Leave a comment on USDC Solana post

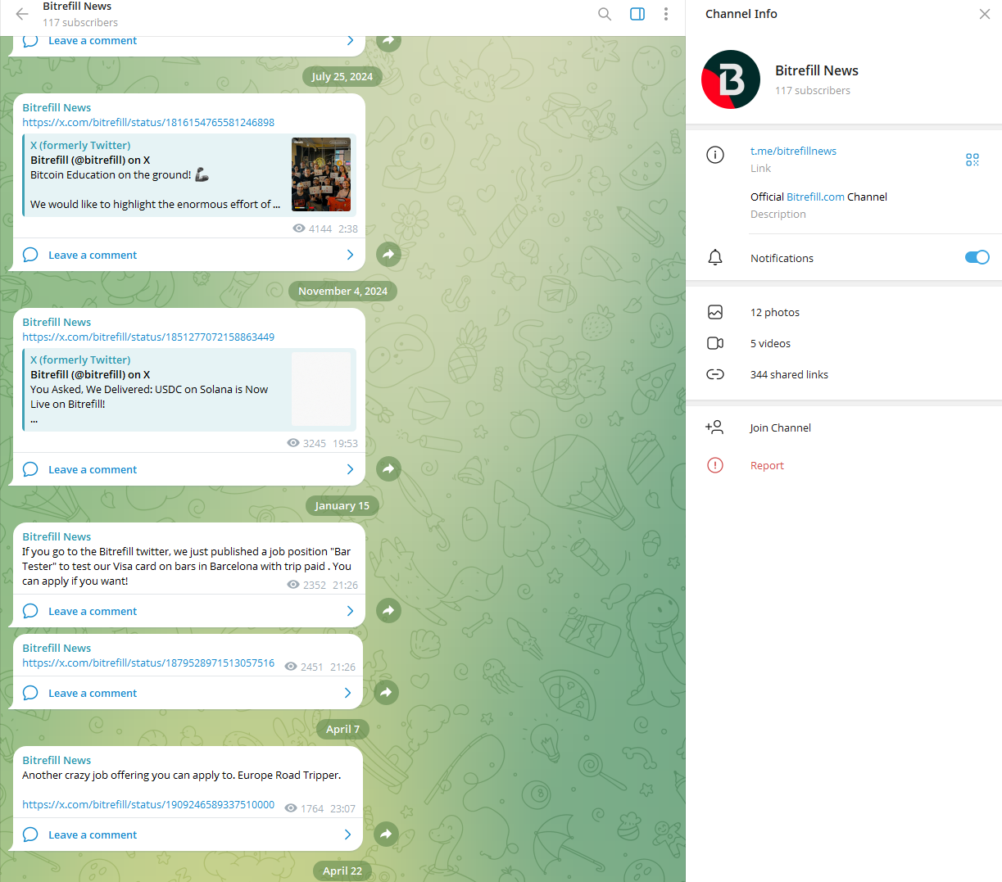coord(93,469)
